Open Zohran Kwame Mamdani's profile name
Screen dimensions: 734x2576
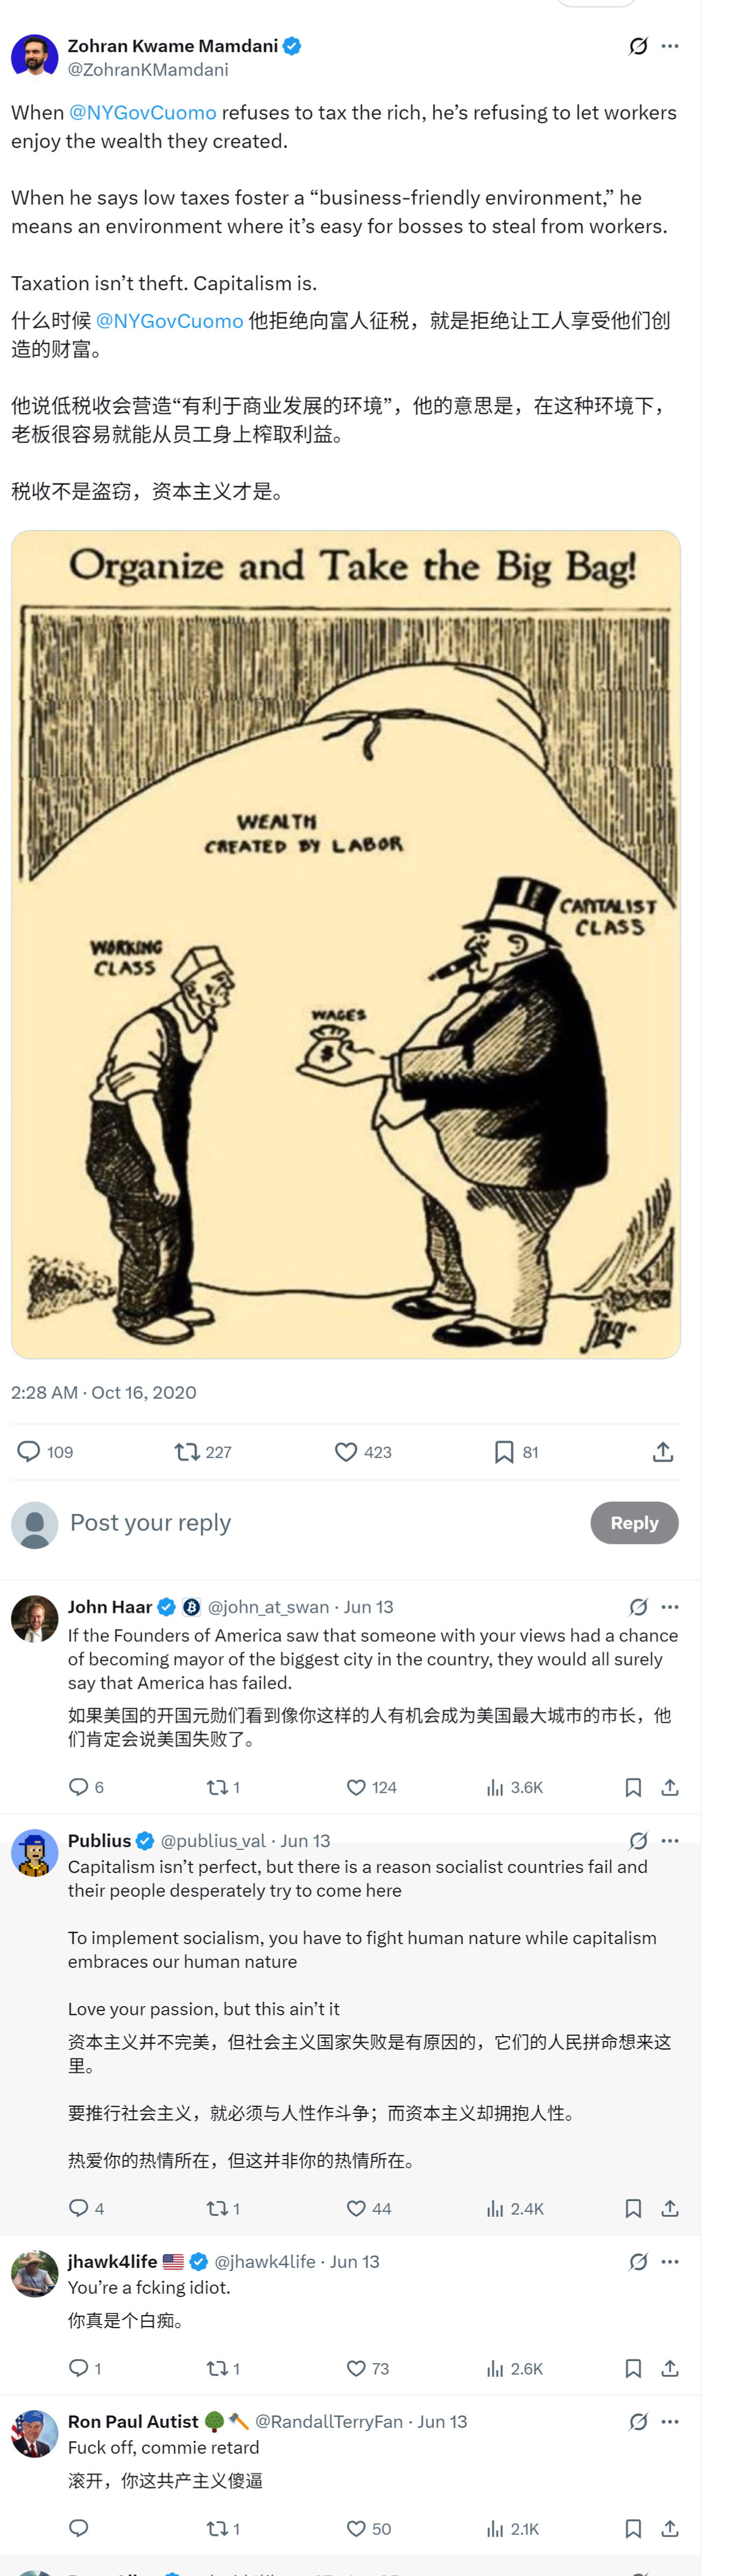tap(173, 46)
